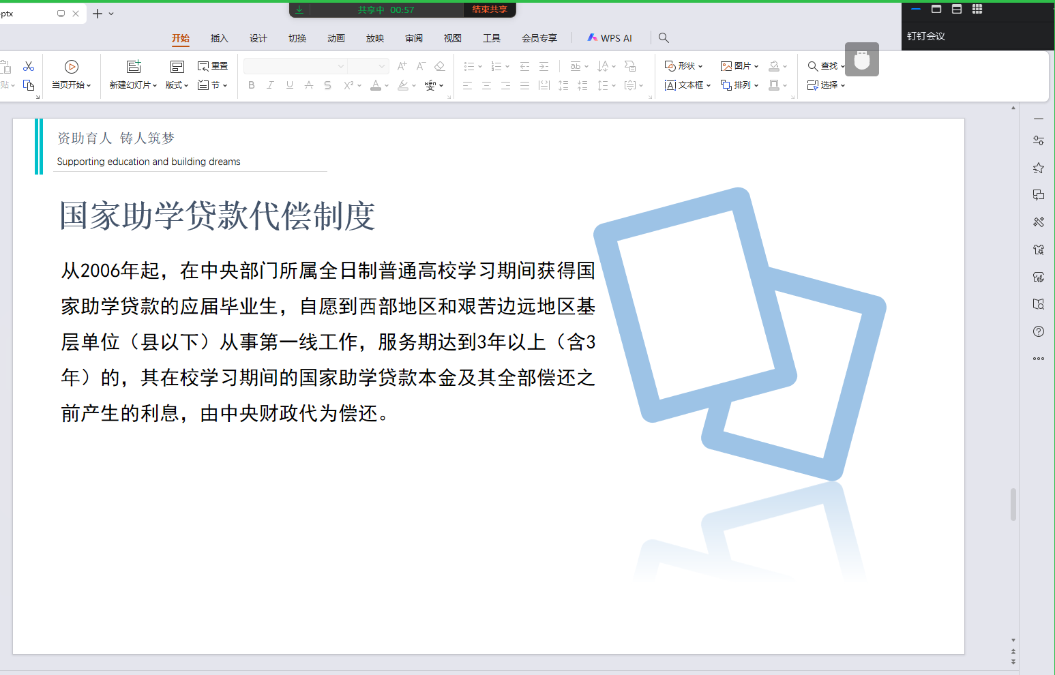Screen dimensions: 1055x675
Task: Click the Cut scissors icon
Action: click(x=29, y=66)
